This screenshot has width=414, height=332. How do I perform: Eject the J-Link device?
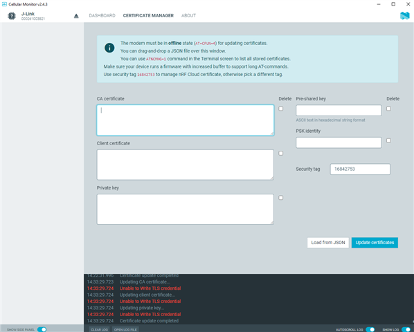point(76,16)
